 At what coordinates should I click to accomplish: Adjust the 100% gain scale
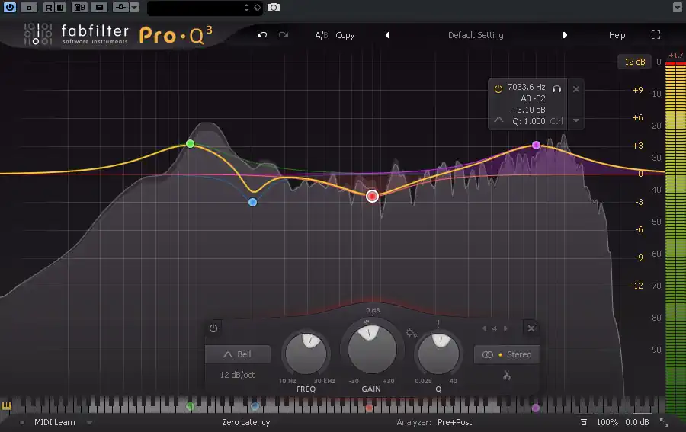pyautogui.click(x=607, y=422)
